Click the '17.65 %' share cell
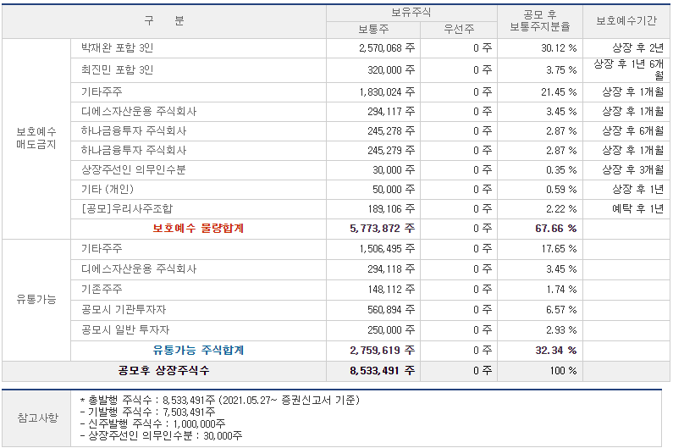 [559, 249]
